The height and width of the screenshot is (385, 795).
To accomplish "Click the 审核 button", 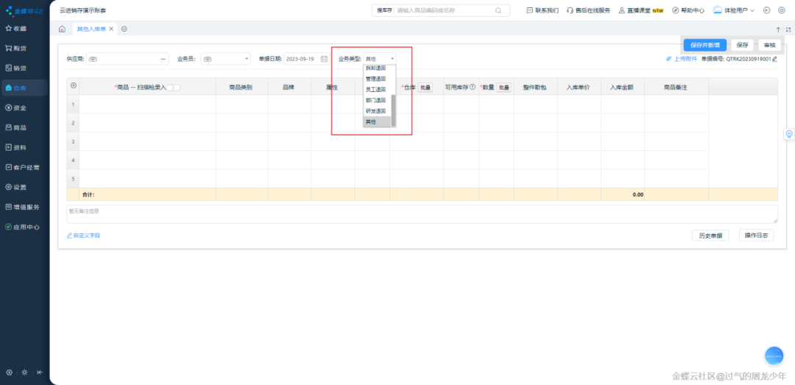I will coord(770,45).
